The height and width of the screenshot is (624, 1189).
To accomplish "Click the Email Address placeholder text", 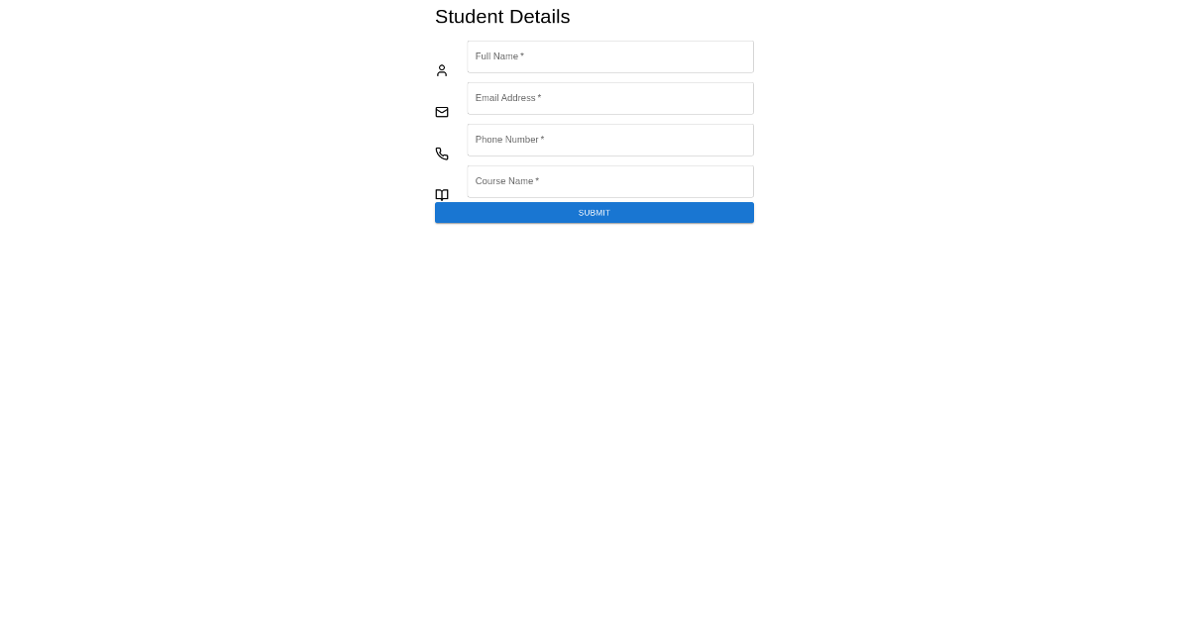I will [505, 98].
